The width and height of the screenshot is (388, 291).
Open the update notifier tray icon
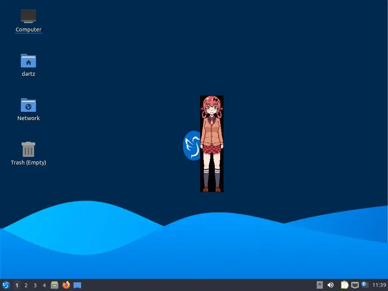pos(365,285)
